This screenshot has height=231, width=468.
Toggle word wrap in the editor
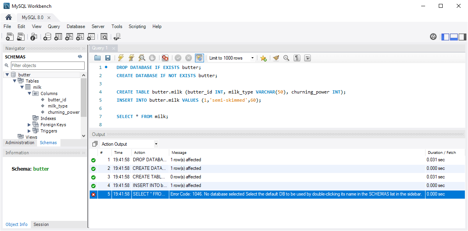click(x=307, y=58)
